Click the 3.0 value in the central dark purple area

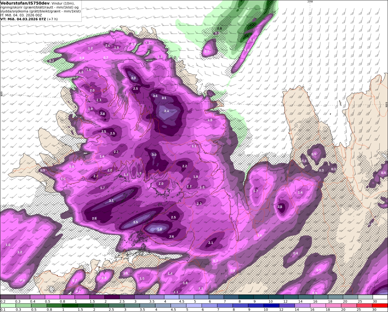click(154, 155)
